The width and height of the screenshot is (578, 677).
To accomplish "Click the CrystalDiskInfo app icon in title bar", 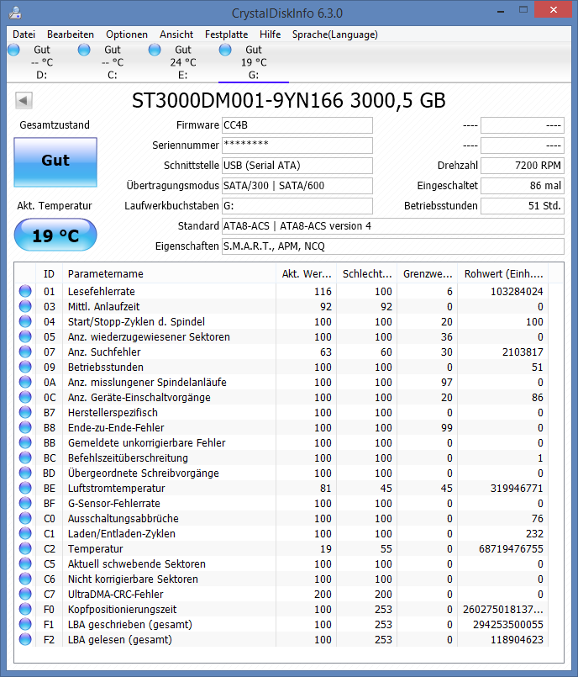I will pos(15,13).
